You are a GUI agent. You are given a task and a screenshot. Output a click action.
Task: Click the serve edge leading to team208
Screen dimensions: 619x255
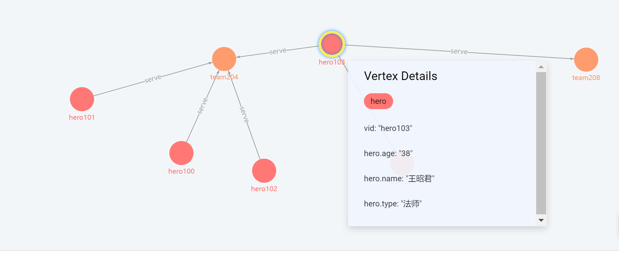(459, 52)
